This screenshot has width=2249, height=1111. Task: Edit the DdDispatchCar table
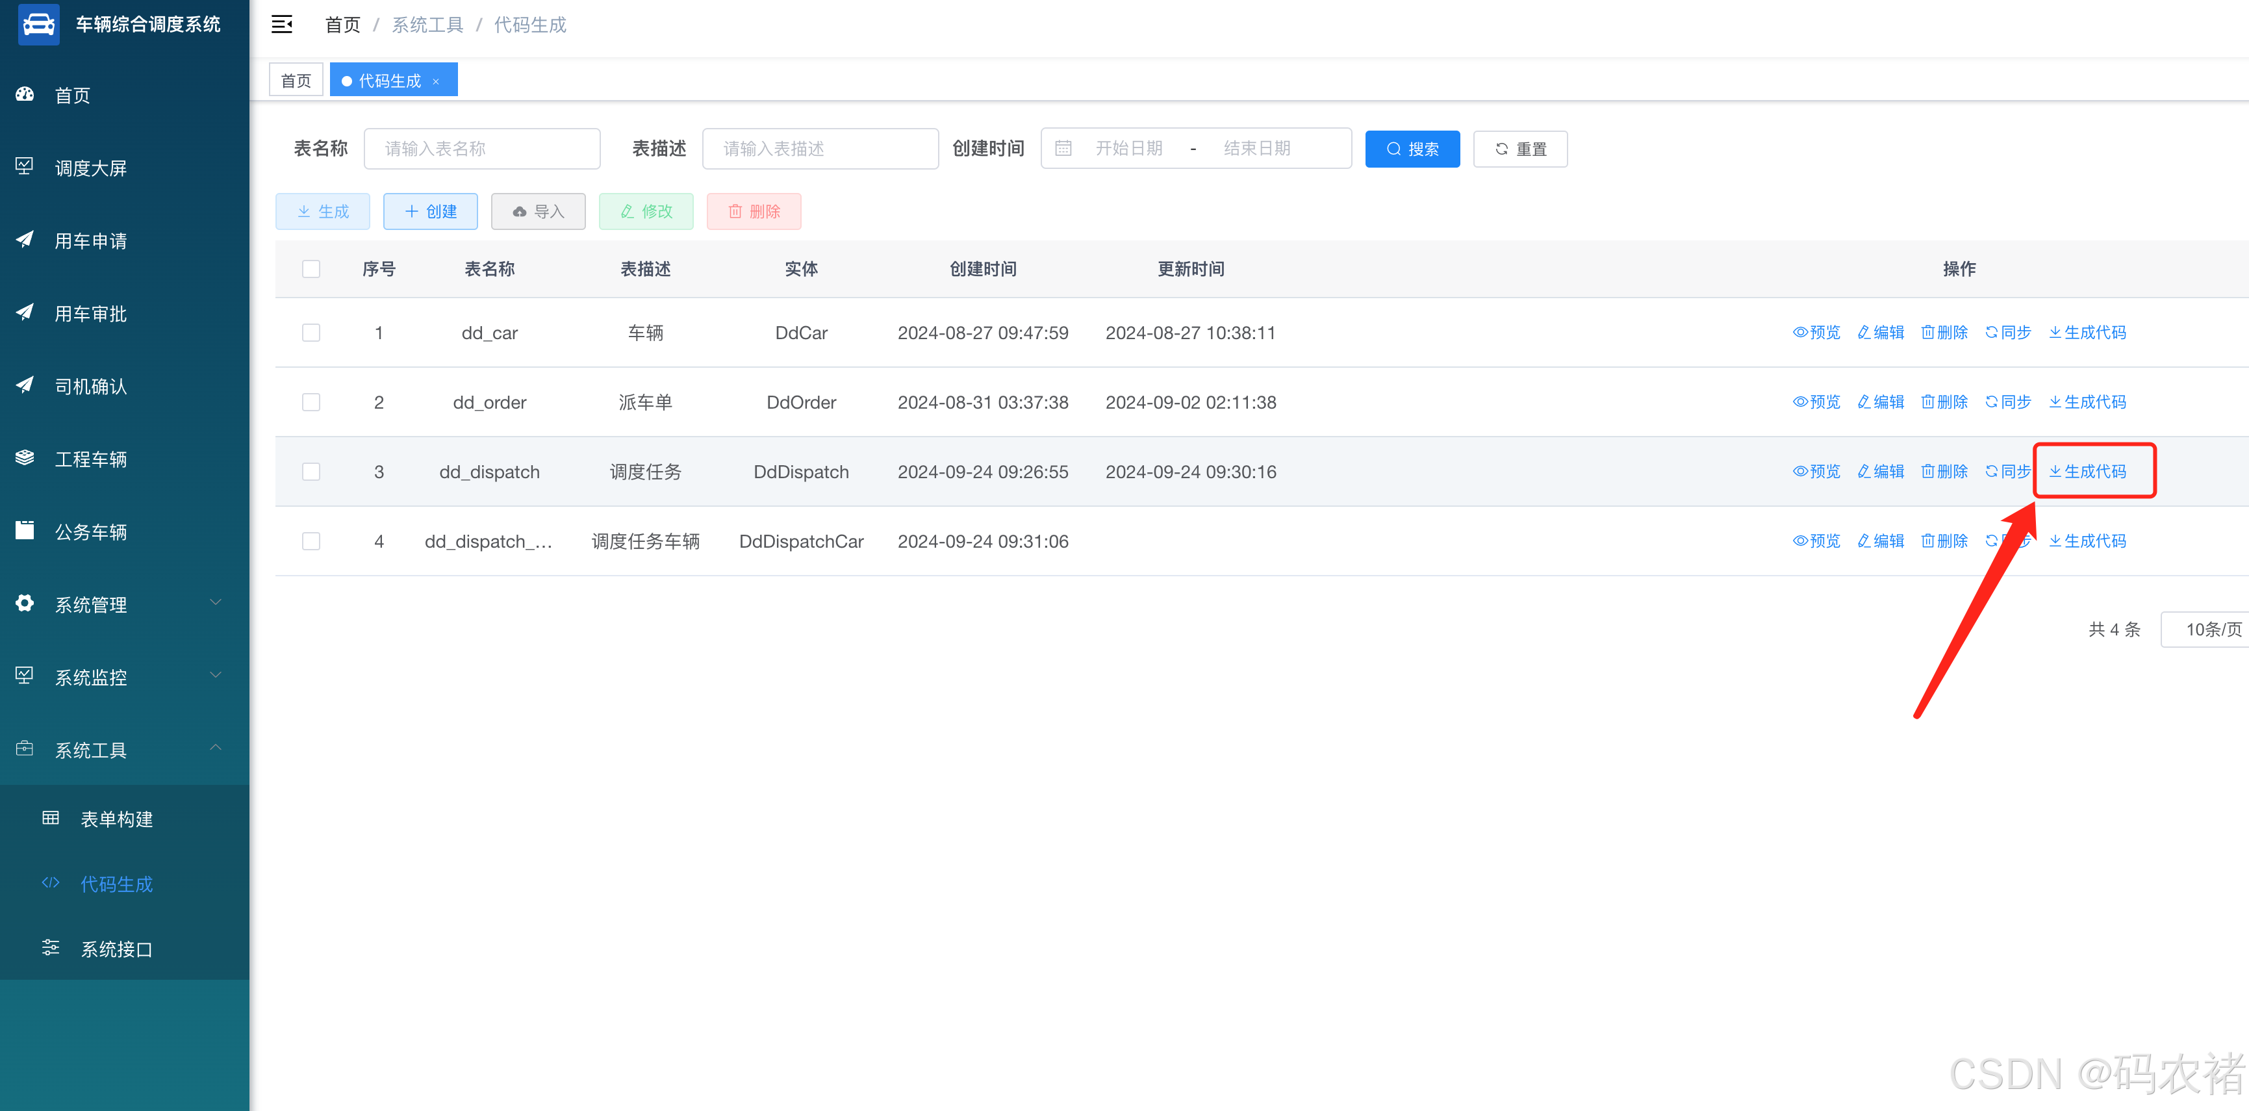[1881, 541]
